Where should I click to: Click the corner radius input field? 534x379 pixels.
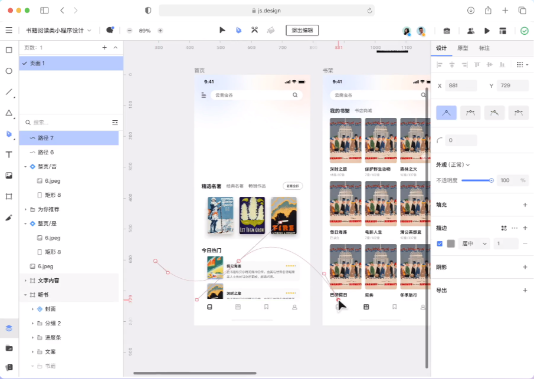(461, 140)
